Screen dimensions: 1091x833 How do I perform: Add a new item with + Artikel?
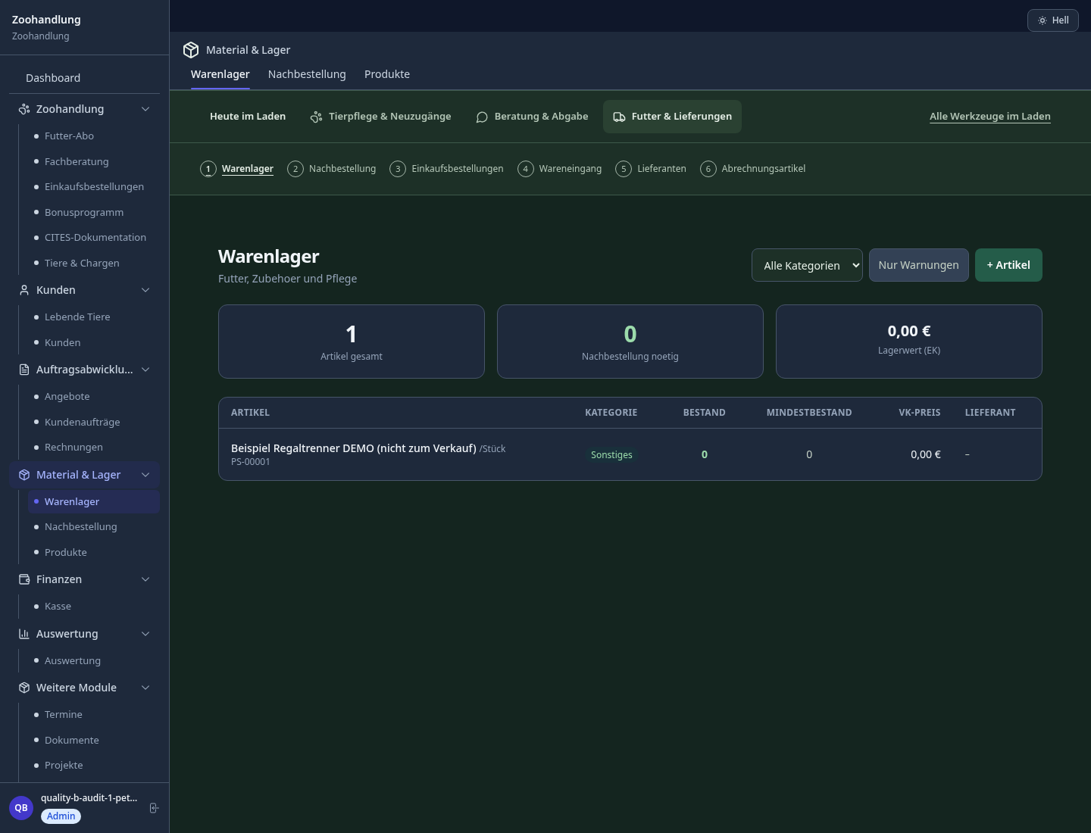pyautogui.click(x=1008, y=265)
